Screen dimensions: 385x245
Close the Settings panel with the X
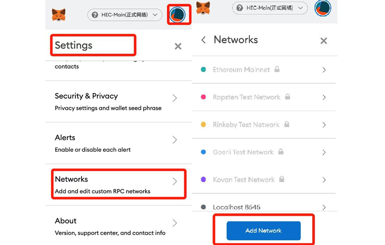pos(178,46)
